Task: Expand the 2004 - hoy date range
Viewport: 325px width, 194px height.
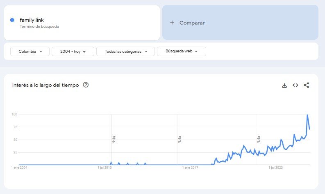Action: point(73,52)
